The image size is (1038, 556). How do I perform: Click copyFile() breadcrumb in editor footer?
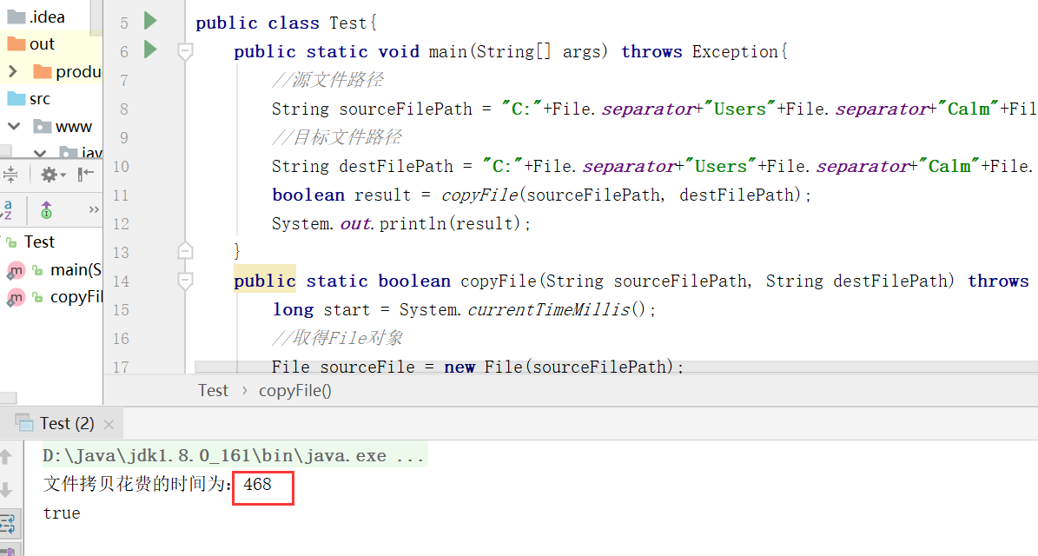pyautogui.click(x=295, y=391)
